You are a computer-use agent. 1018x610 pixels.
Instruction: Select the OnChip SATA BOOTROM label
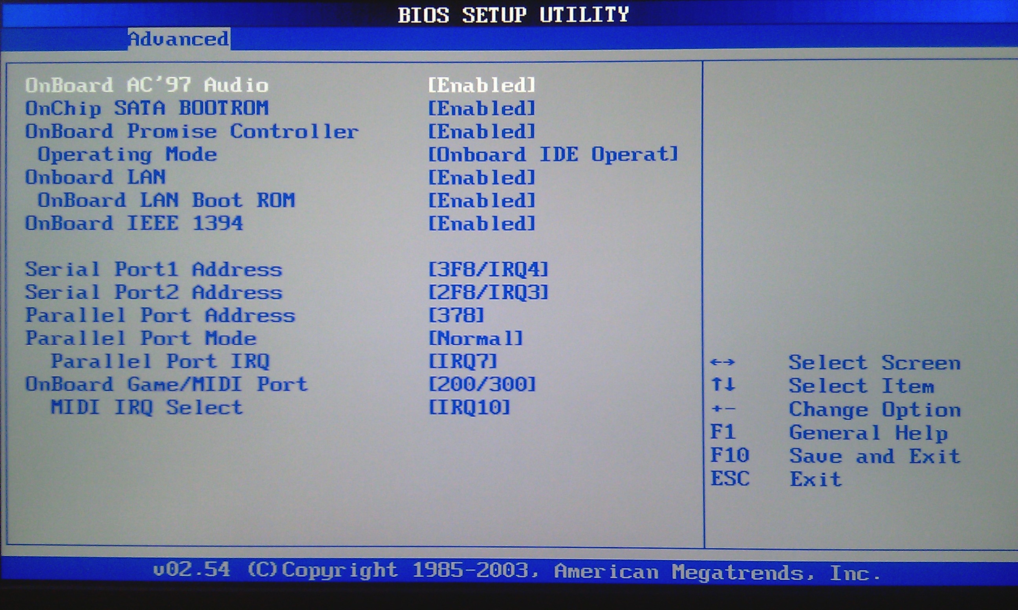146,108
